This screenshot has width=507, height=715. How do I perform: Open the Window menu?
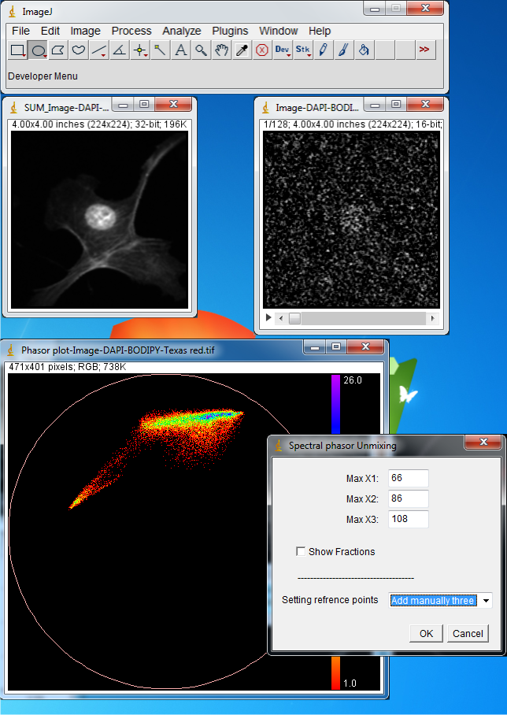click(x=278, y=31)
